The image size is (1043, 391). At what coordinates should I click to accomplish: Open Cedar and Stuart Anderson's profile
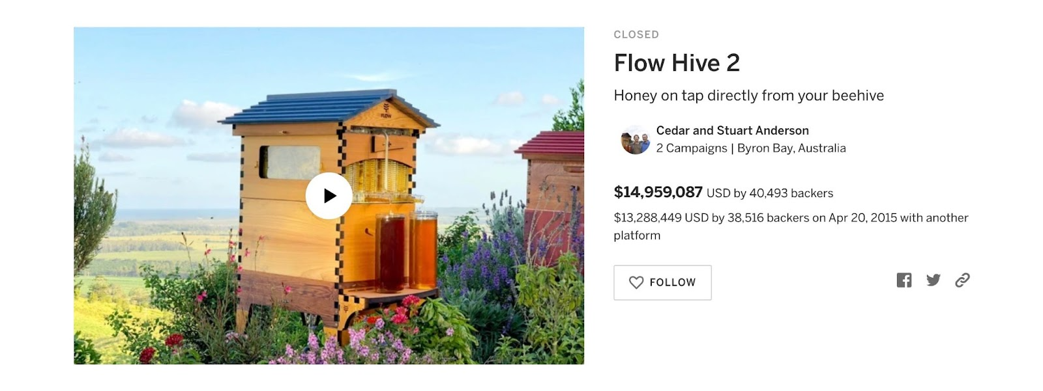point(732,131)
